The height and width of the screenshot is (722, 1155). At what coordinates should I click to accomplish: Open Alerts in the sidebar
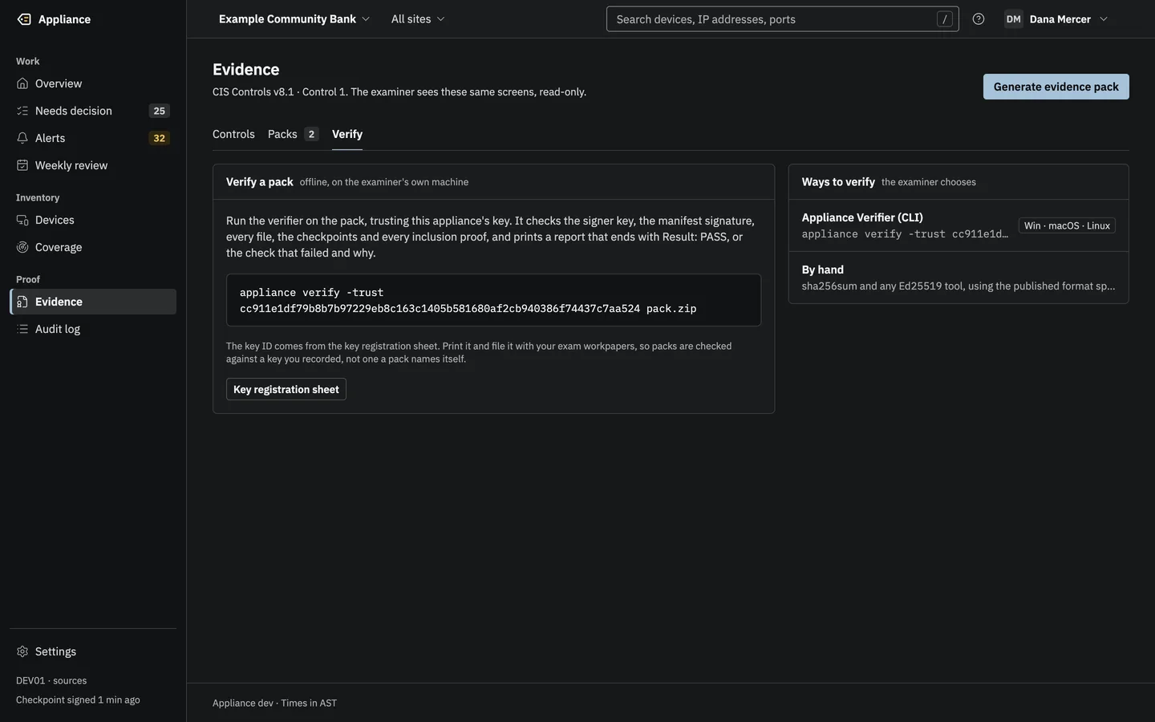(93, 138)
